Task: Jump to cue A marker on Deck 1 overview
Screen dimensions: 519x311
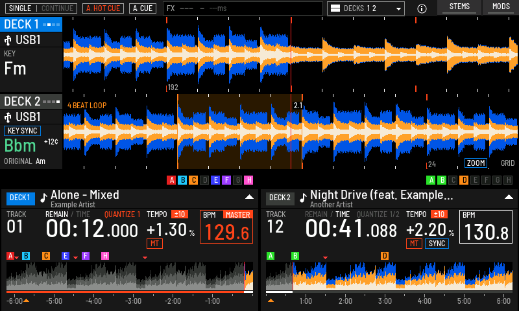Action: [x=10, y=256]
